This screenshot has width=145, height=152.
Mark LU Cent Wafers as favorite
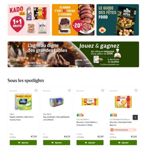click(103, 90)
